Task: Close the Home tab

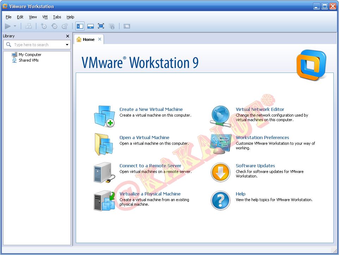Action: 100,39
